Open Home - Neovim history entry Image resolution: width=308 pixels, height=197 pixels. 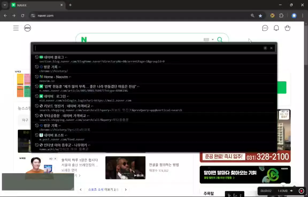click(154, 79)
